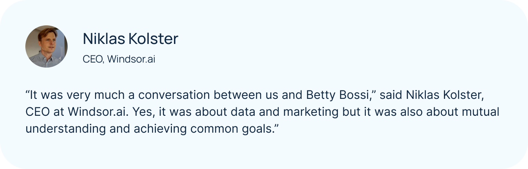Screen dimensions: 528x169
Task: Click Niklas Kolster's circular profile photo
Action: (x=46, y=46)
